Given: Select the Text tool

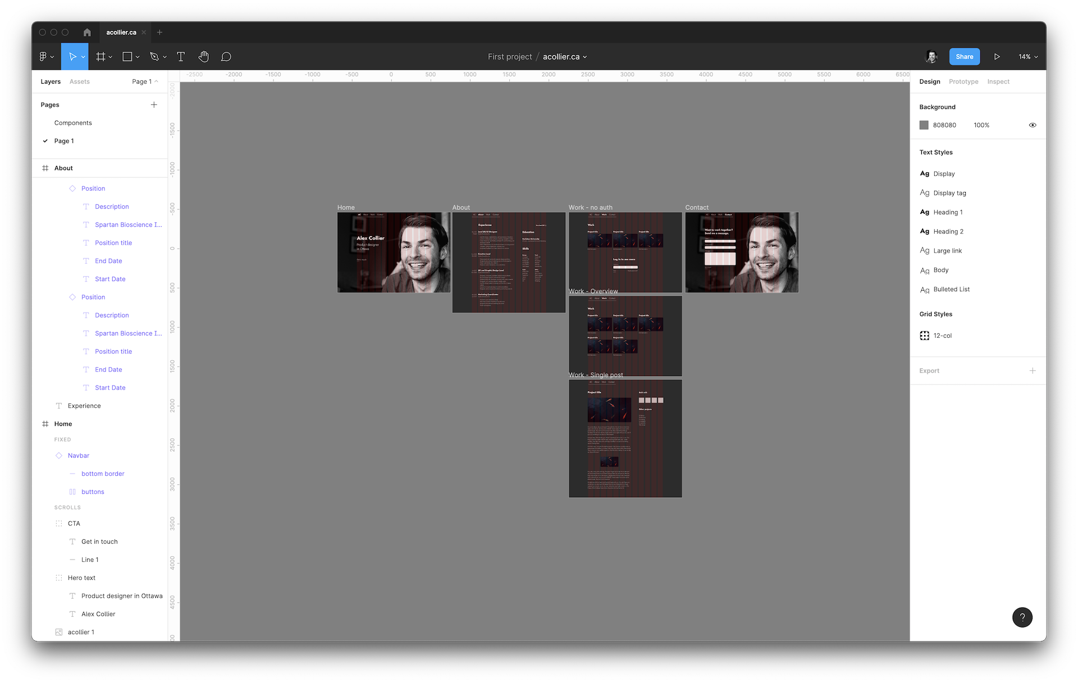Looking at the screenshot, I should point(181,56).
